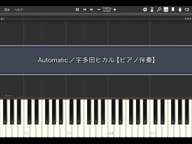Click the song progress timeline bar
Viewport: 192px width, 144px height.
[x=96, y=17]
